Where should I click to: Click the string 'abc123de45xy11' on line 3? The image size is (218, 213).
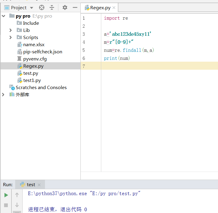coord(130,34)
